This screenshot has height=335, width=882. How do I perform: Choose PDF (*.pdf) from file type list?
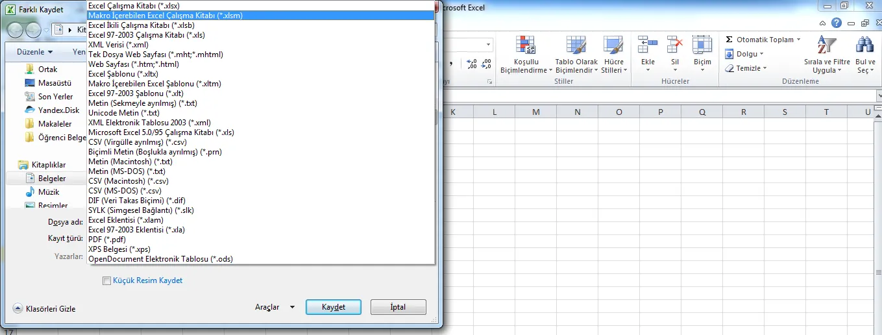(x=107, y=240)
